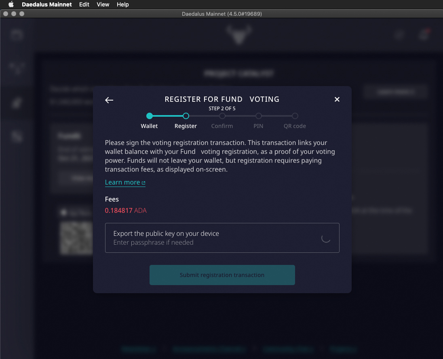Image resolution: width=443 pixels, height=359 pixels.
Task: Select the Wallet step circle
Action: click(x=150, y=116)
